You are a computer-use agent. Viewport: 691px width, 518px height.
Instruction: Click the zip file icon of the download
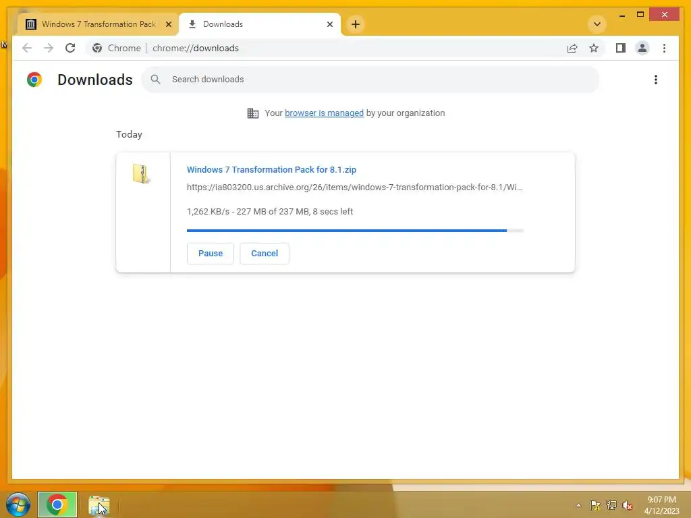(140, 174)
